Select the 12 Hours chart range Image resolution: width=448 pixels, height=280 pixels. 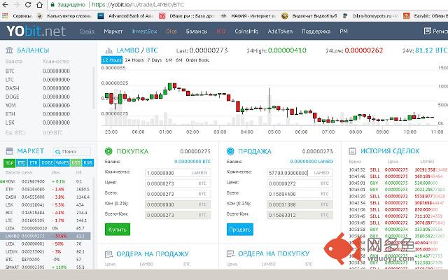pos(112,60)
